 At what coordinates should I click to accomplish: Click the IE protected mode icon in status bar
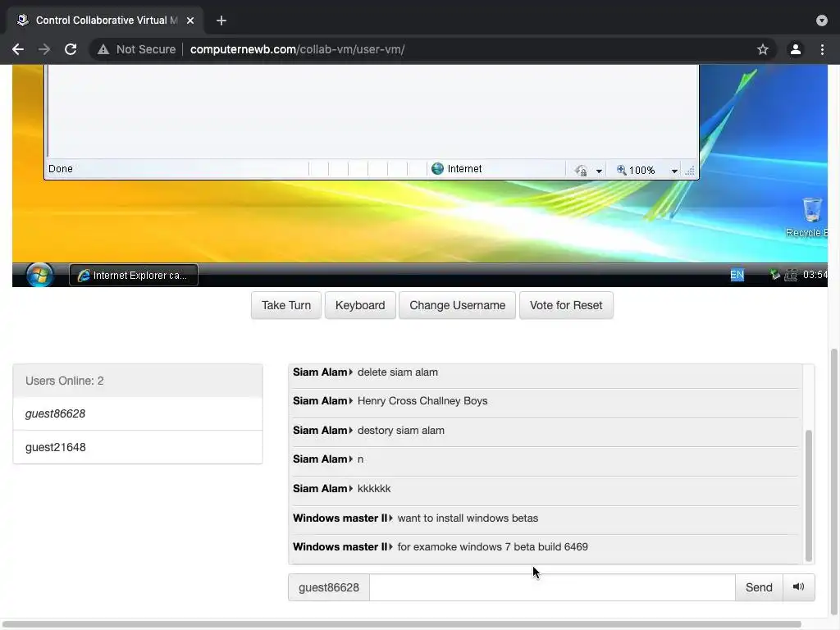581,171
